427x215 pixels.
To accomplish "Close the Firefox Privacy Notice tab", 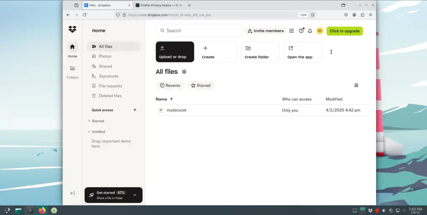I will point(181,5).
